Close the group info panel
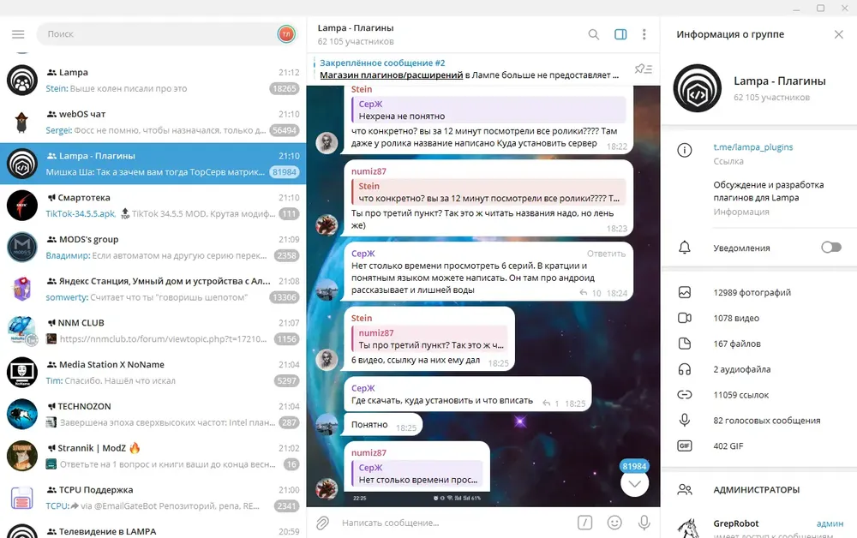This screenshot has width=857, height=538. click(839, 34)
